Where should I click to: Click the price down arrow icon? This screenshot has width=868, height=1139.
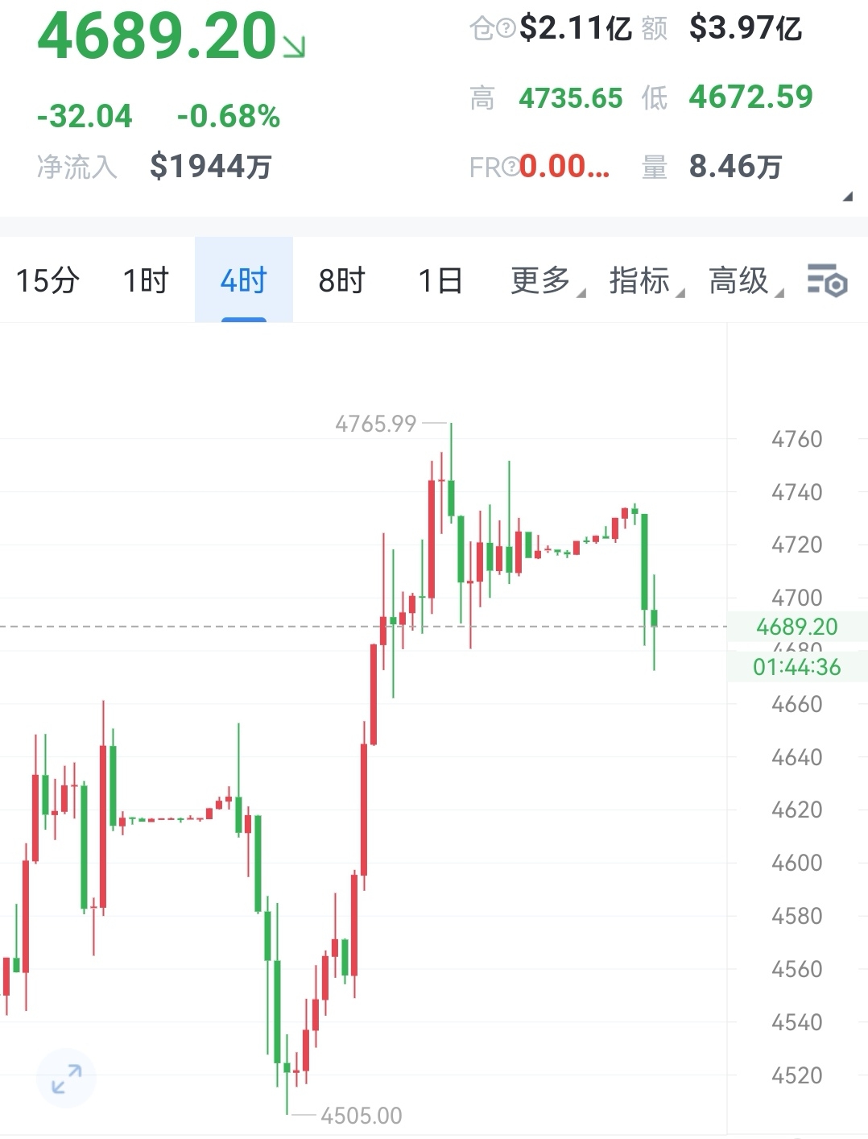[x=294, y=48]
